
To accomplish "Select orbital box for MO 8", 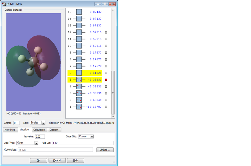I will (79, 59).
